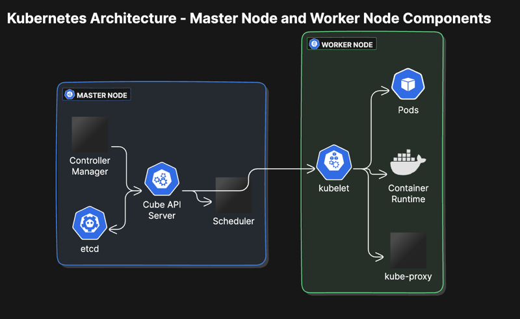Click the Kubernetes logo beside WORKER NODE
This screenshot has width=520, height=319.
tap(314, 44)
